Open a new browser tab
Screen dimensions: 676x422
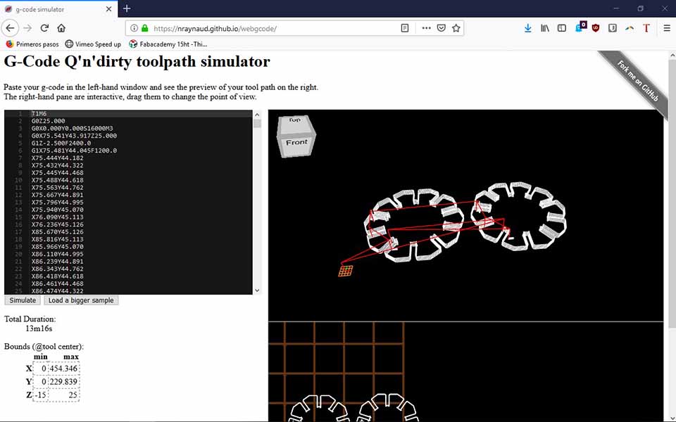tap(126, 8)
